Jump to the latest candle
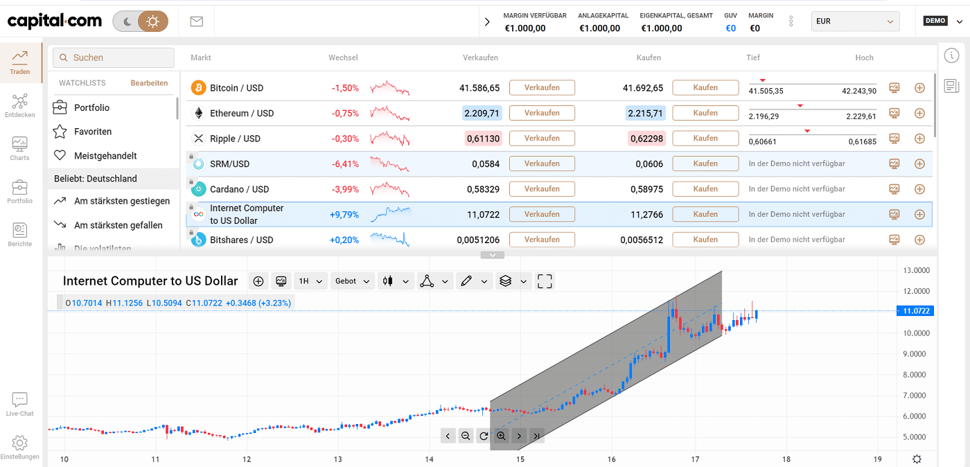This screenshot has height=467, width=970. [537, 436]
